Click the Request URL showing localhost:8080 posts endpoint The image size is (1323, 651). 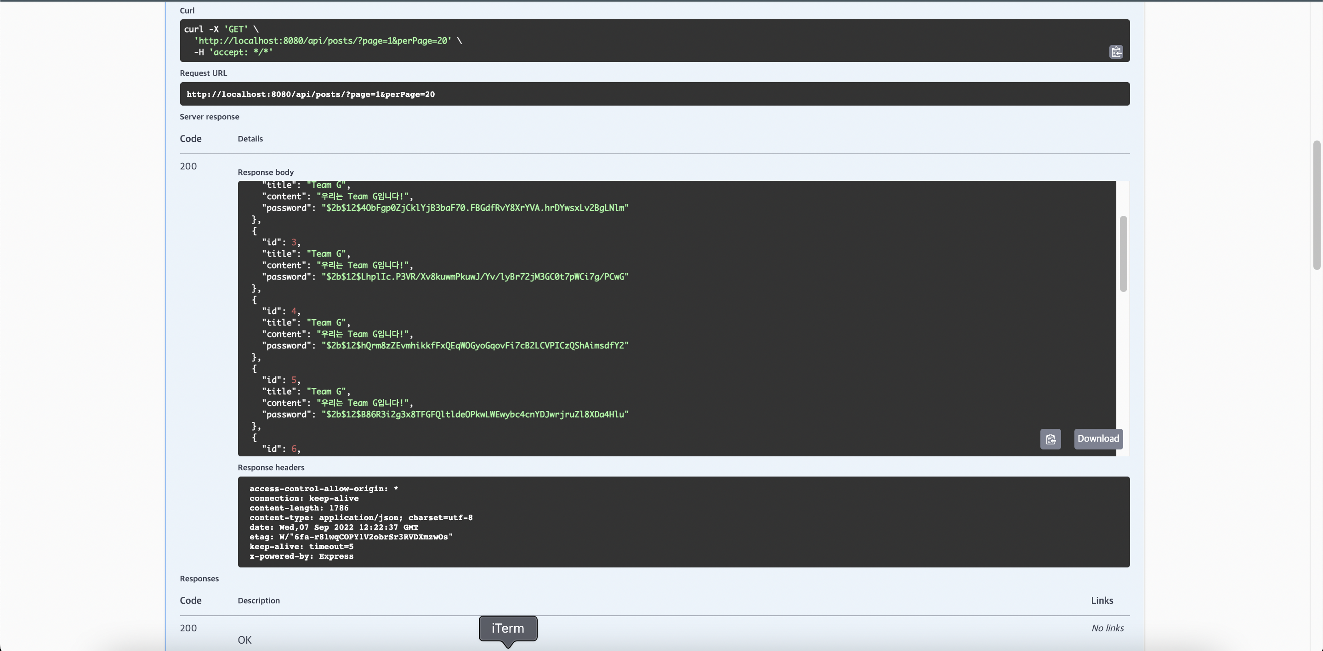click(311, 94)
